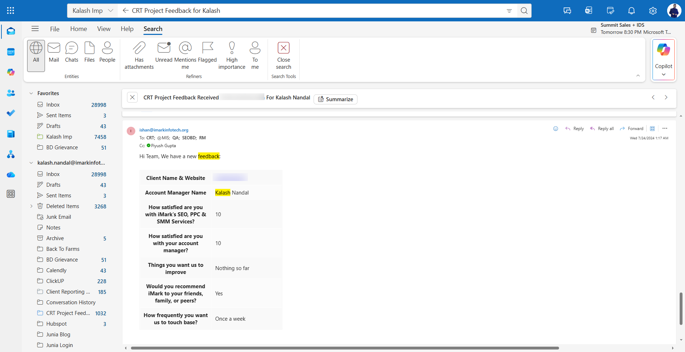Click the notification bell icon

click(631, 11)
